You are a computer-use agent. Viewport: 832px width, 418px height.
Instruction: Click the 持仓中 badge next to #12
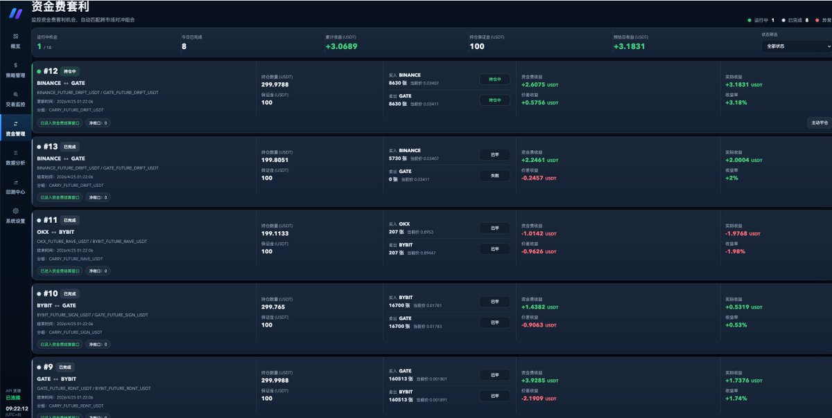pos(70,71)
